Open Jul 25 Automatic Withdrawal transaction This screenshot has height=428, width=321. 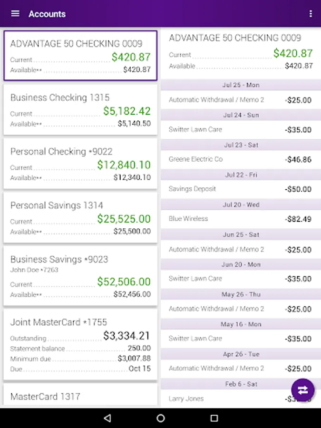point(241,100)
